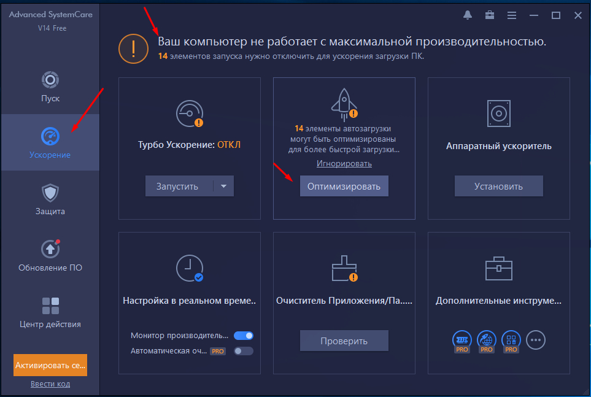Open the toolbox briefcase icon in title bar
Screen dimensions: 591x397
point(490,15)
